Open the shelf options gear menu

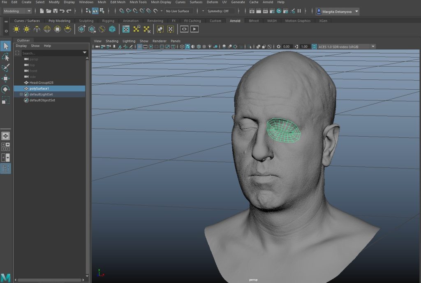click(x=6, y=31)
